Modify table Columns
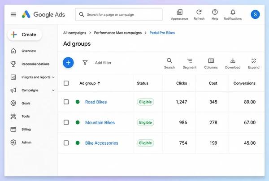 coord(211,63)
